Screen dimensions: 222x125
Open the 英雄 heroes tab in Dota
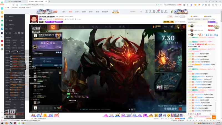[68, 27]
